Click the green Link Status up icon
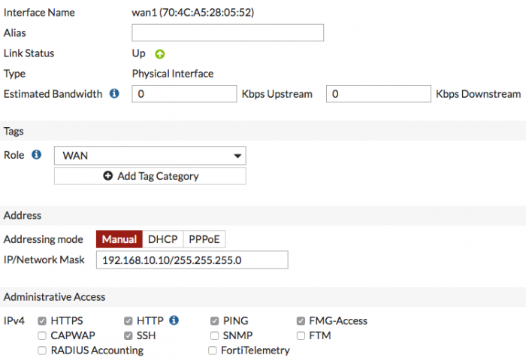The image size is (526, 361). [x=160, y=54]
